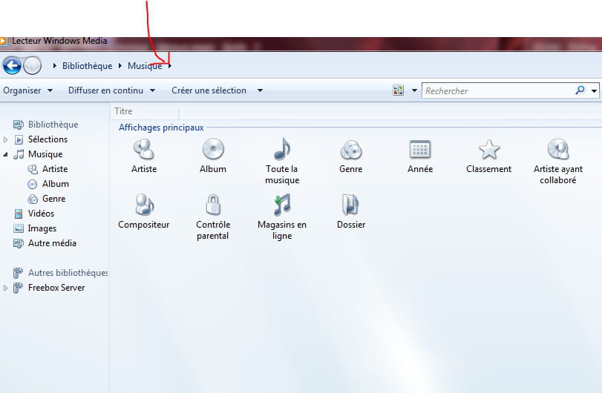Click the Bibliothèque breadcrumb
Image resolution: width=602 pixels, height=393 pixels.
(87, 66)
